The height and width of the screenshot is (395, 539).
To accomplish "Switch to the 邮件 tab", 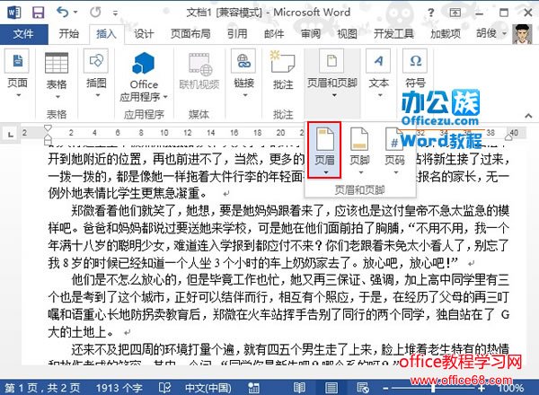I will [x=274, y=33].
